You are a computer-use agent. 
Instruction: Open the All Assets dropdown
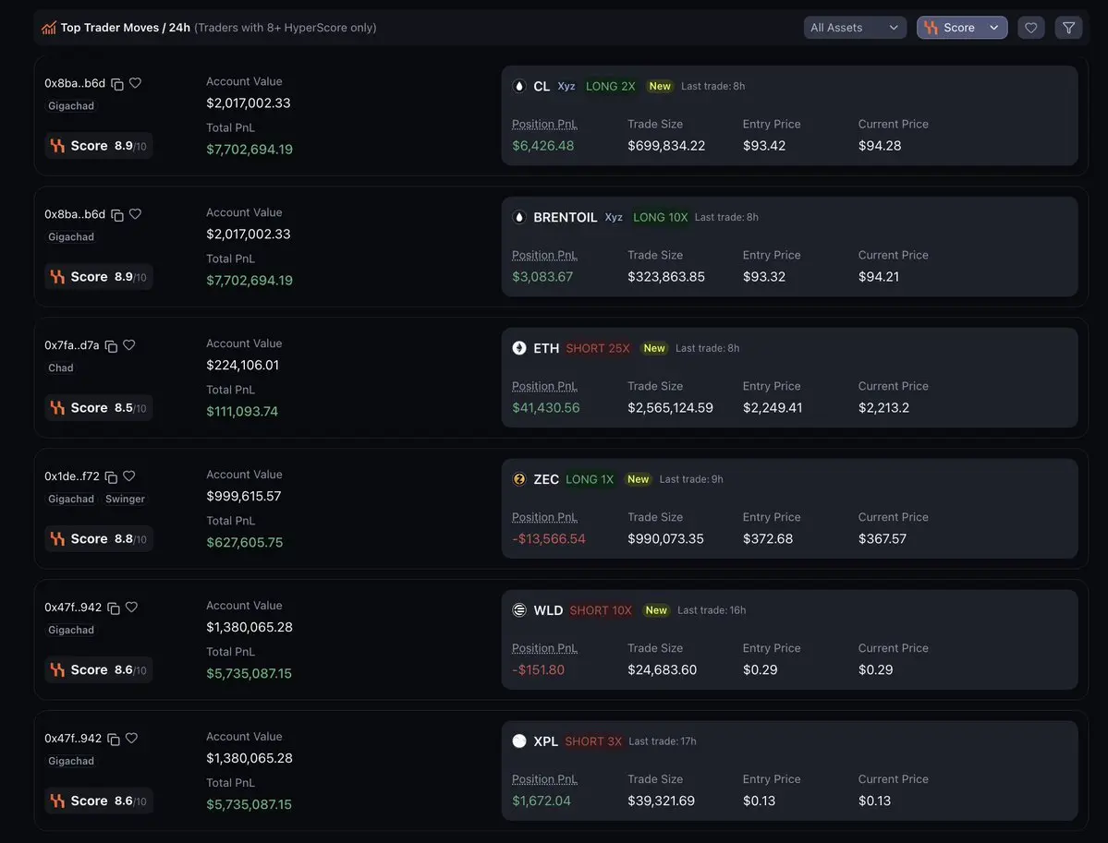coord(854,28)
